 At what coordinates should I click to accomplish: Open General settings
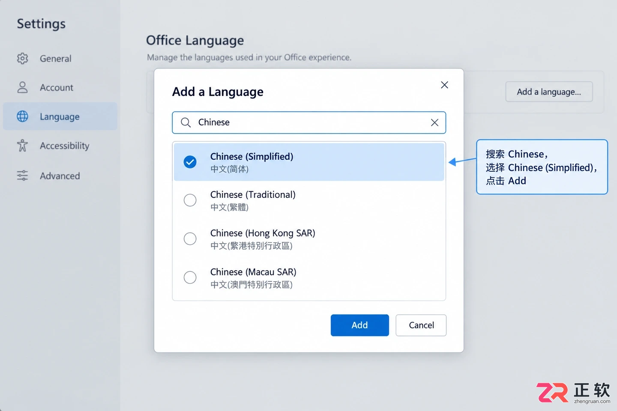pos(60,58)
